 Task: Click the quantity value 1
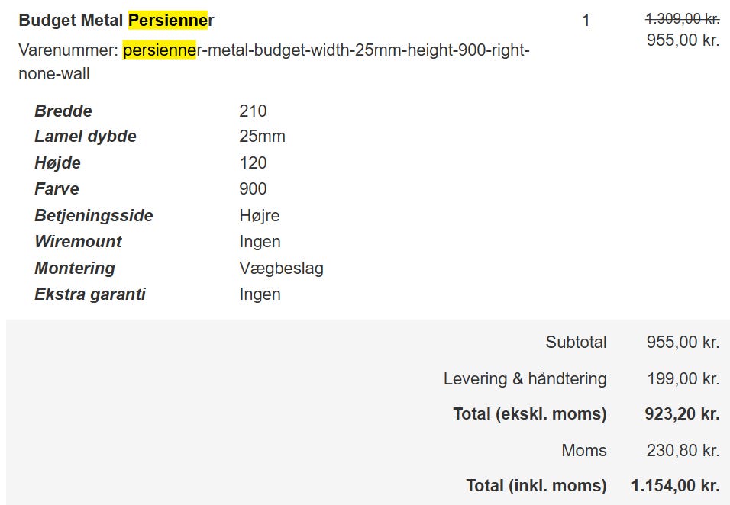[586, 21]
